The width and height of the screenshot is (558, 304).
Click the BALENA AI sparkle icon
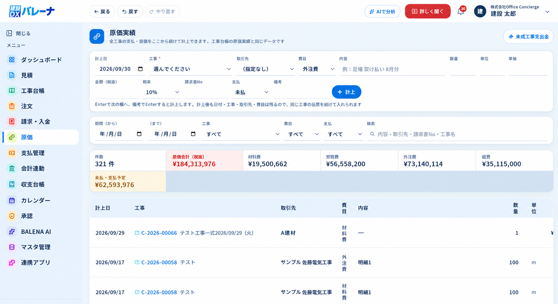click(12, 232)
